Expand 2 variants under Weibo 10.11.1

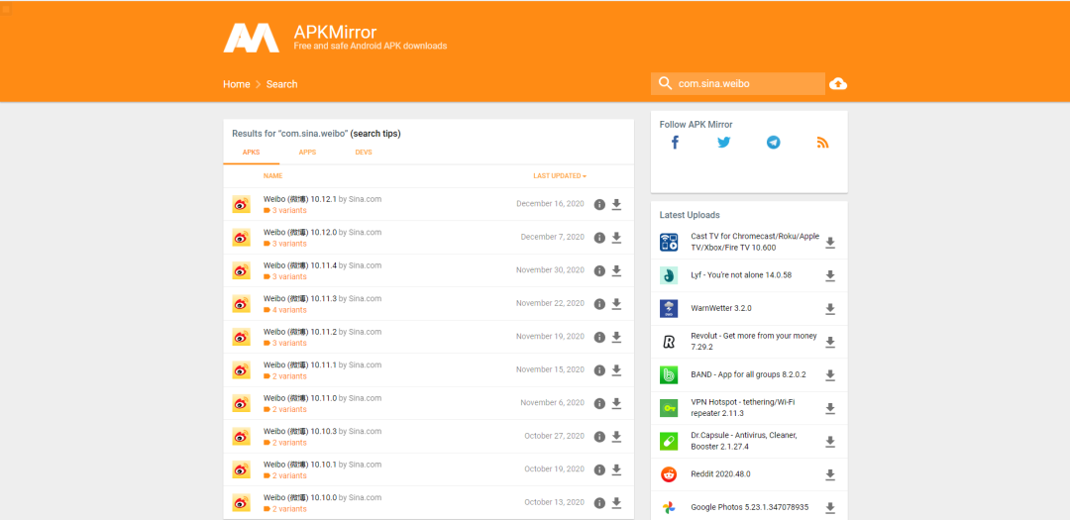coord(284,376)
